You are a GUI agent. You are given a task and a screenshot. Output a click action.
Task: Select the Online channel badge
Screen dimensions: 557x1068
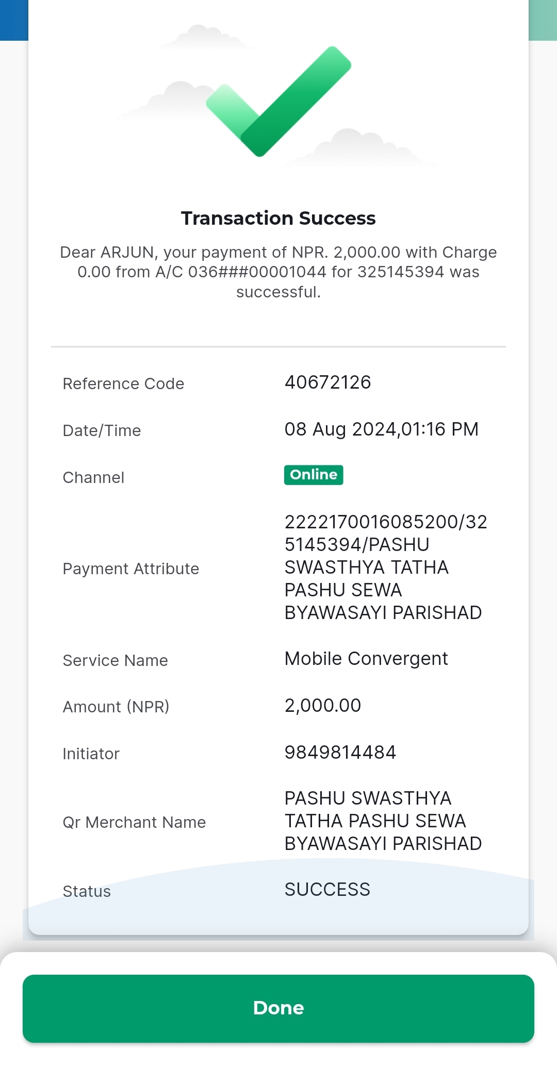314,475
